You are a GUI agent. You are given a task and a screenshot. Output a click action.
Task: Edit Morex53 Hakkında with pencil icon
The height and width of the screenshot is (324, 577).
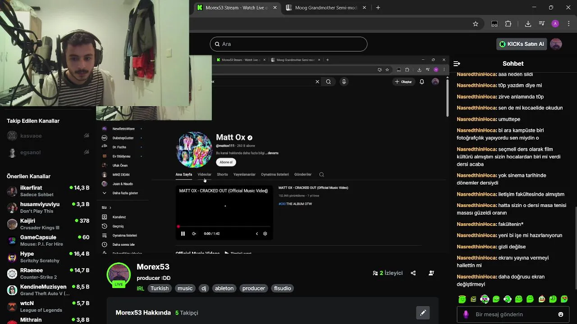click(423, 313)
